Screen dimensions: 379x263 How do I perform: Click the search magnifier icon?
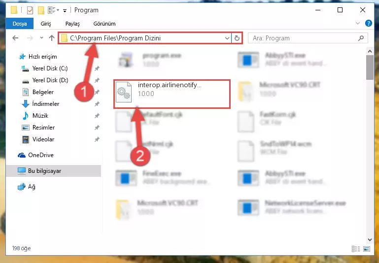[361, 38]
